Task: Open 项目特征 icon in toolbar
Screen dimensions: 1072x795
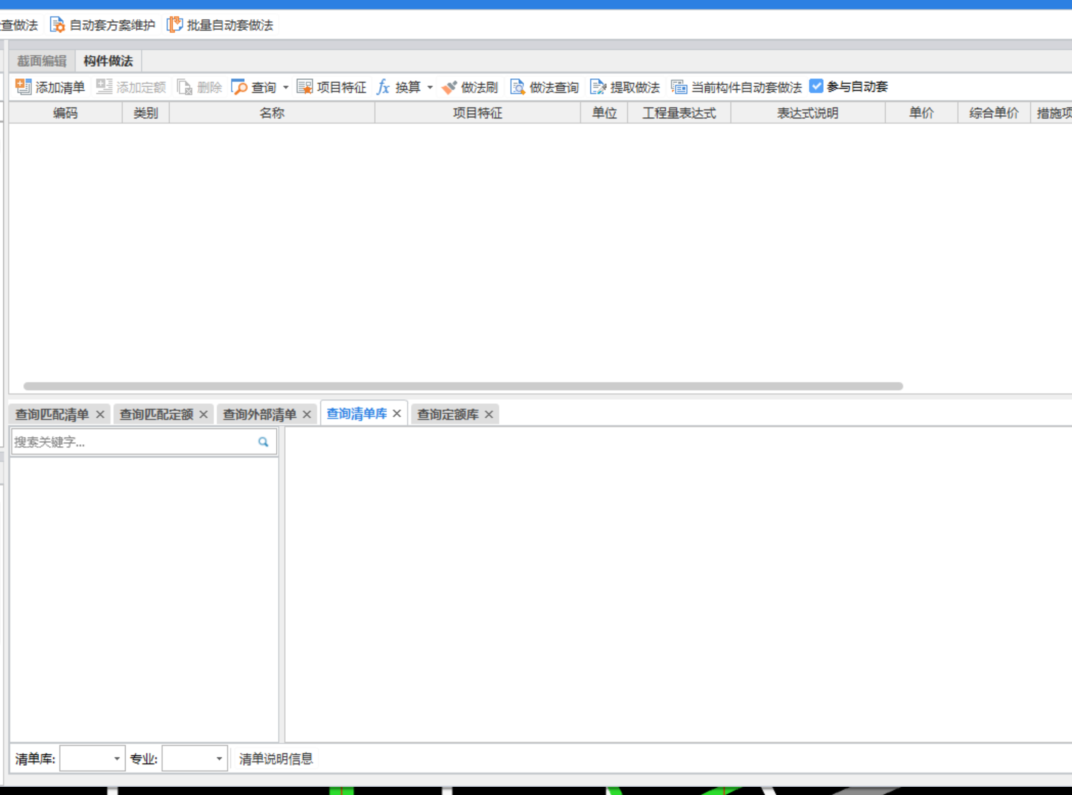Action: 304,87
